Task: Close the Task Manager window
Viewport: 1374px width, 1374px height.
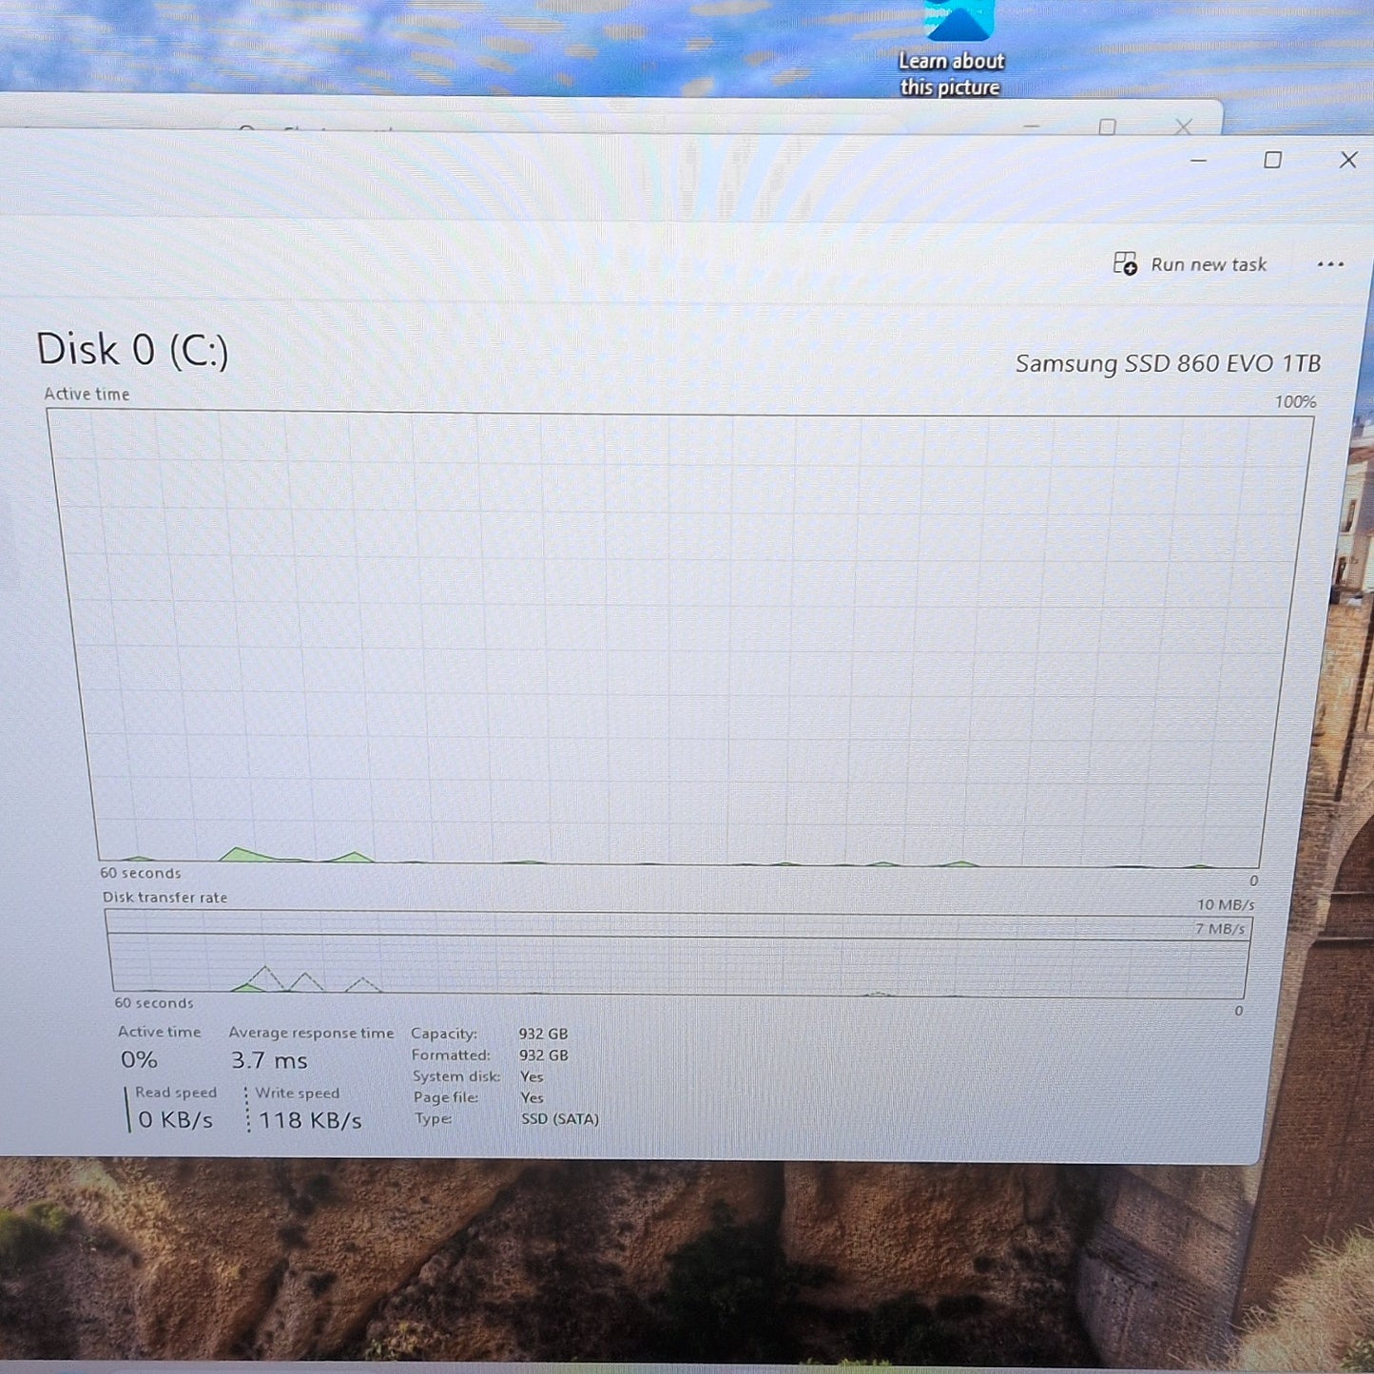Action: coord(1348,160)
